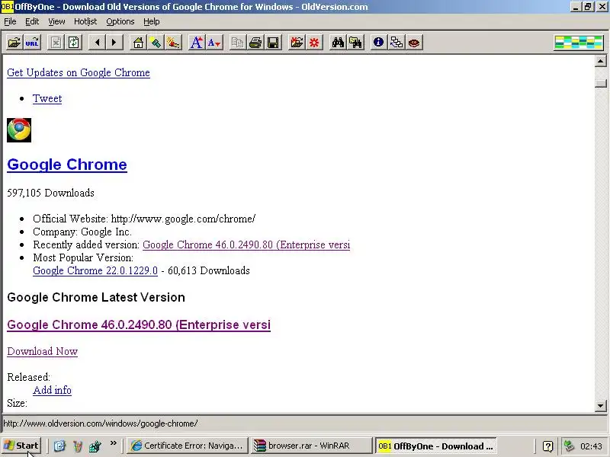The height and width of the screenshot is (457, 610).
Task: Open the Options menu
Action: tap(120, 22)
